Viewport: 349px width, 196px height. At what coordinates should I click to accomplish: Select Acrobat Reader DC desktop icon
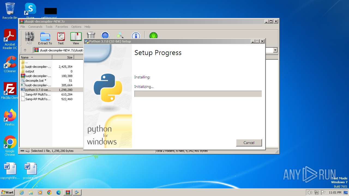click(x=10, y=39)
